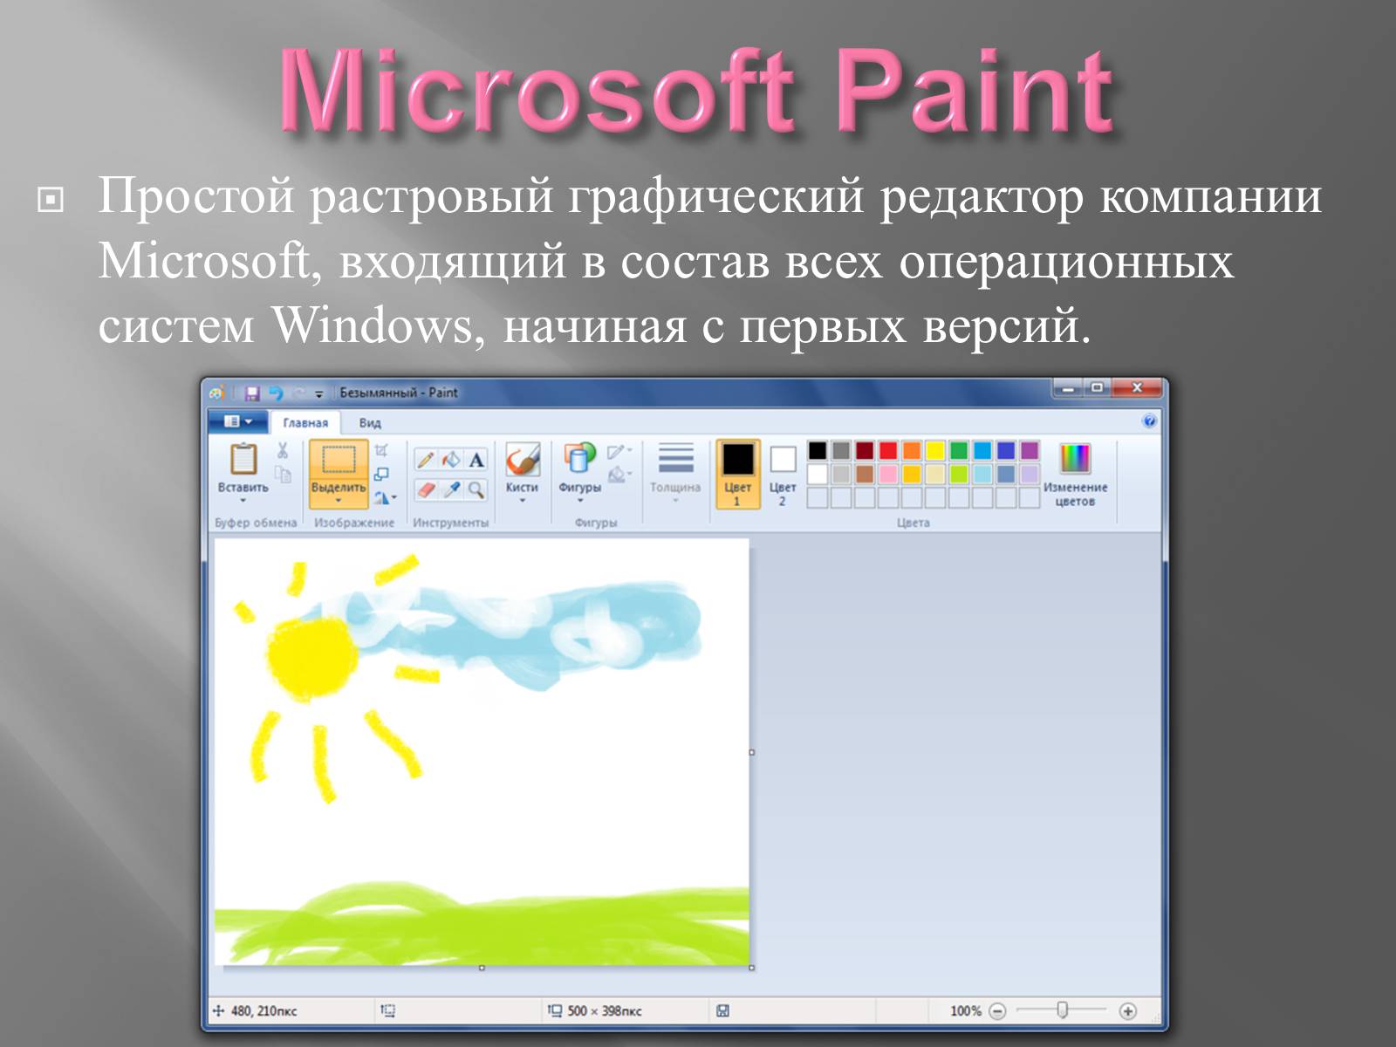Select the Text tool (A)
The width and height of the screenshot is (1396, 1047).
(x=476, y=460)
